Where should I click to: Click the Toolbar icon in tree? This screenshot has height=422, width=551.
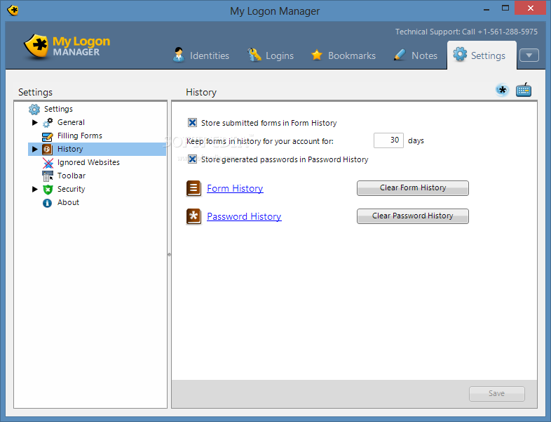[x=48, y=176]
